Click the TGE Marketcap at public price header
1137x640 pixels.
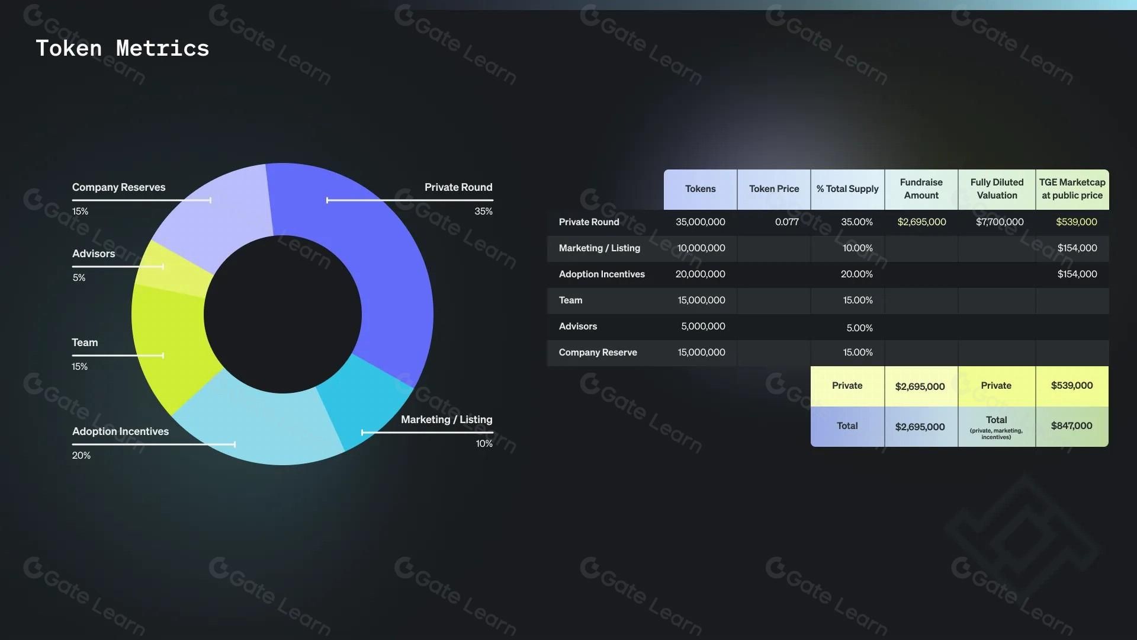(x=1072, y=189)
